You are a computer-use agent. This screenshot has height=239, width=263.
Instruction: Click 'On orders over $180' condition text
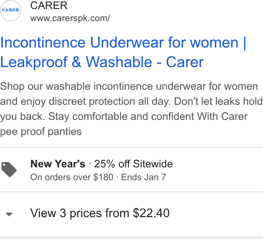(x=72, y=177)
